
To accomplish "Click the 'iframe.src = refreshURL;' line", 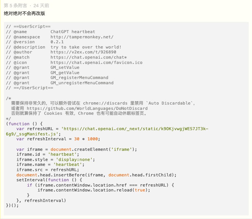I will [48, 170].
